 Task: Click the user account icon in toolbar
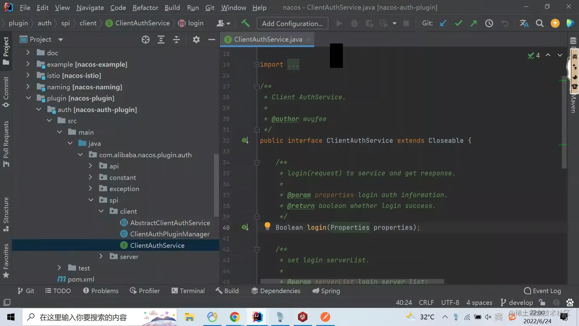[223, 23]
